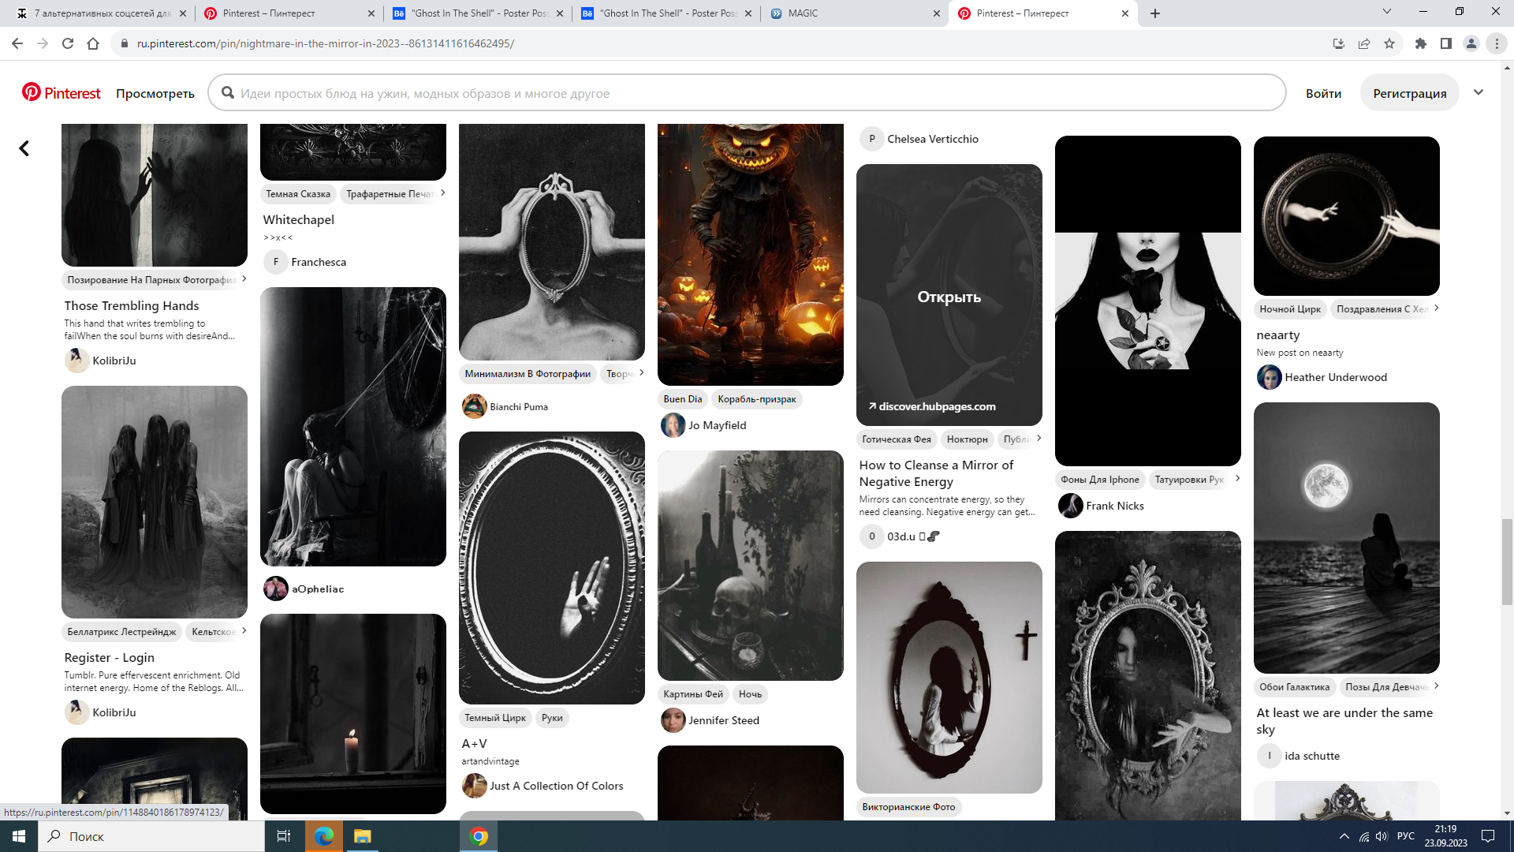This screenshot has height=852, width=1514.
Task: Show more tags after Минимализм В Фотографии
Action: coord(641,373)
